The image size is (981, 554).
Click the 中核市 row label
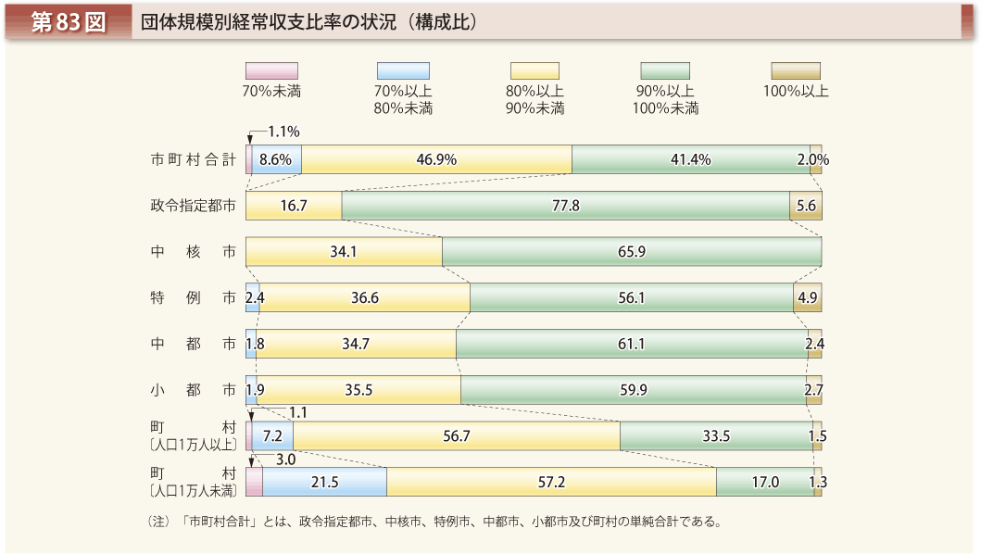[x=193, y=252]
